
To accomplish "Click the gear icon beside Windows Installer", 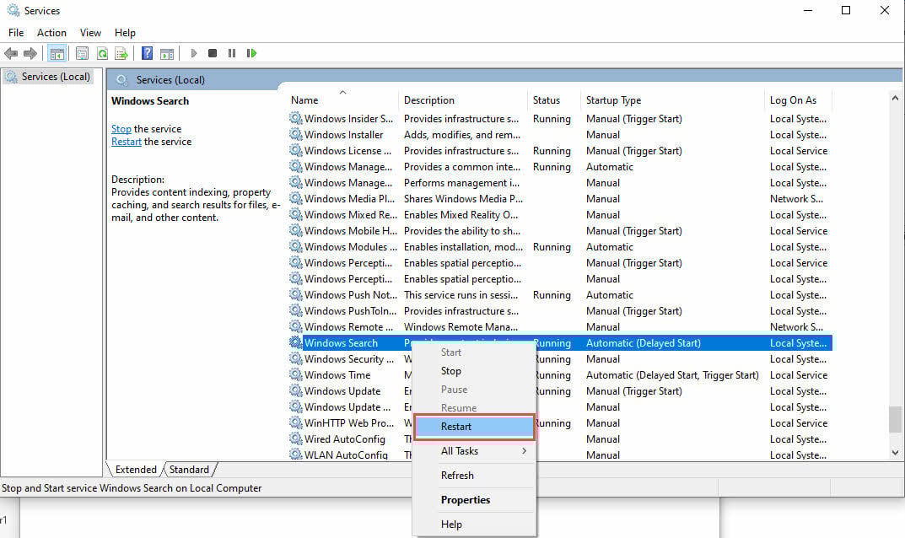I will 295,135.
